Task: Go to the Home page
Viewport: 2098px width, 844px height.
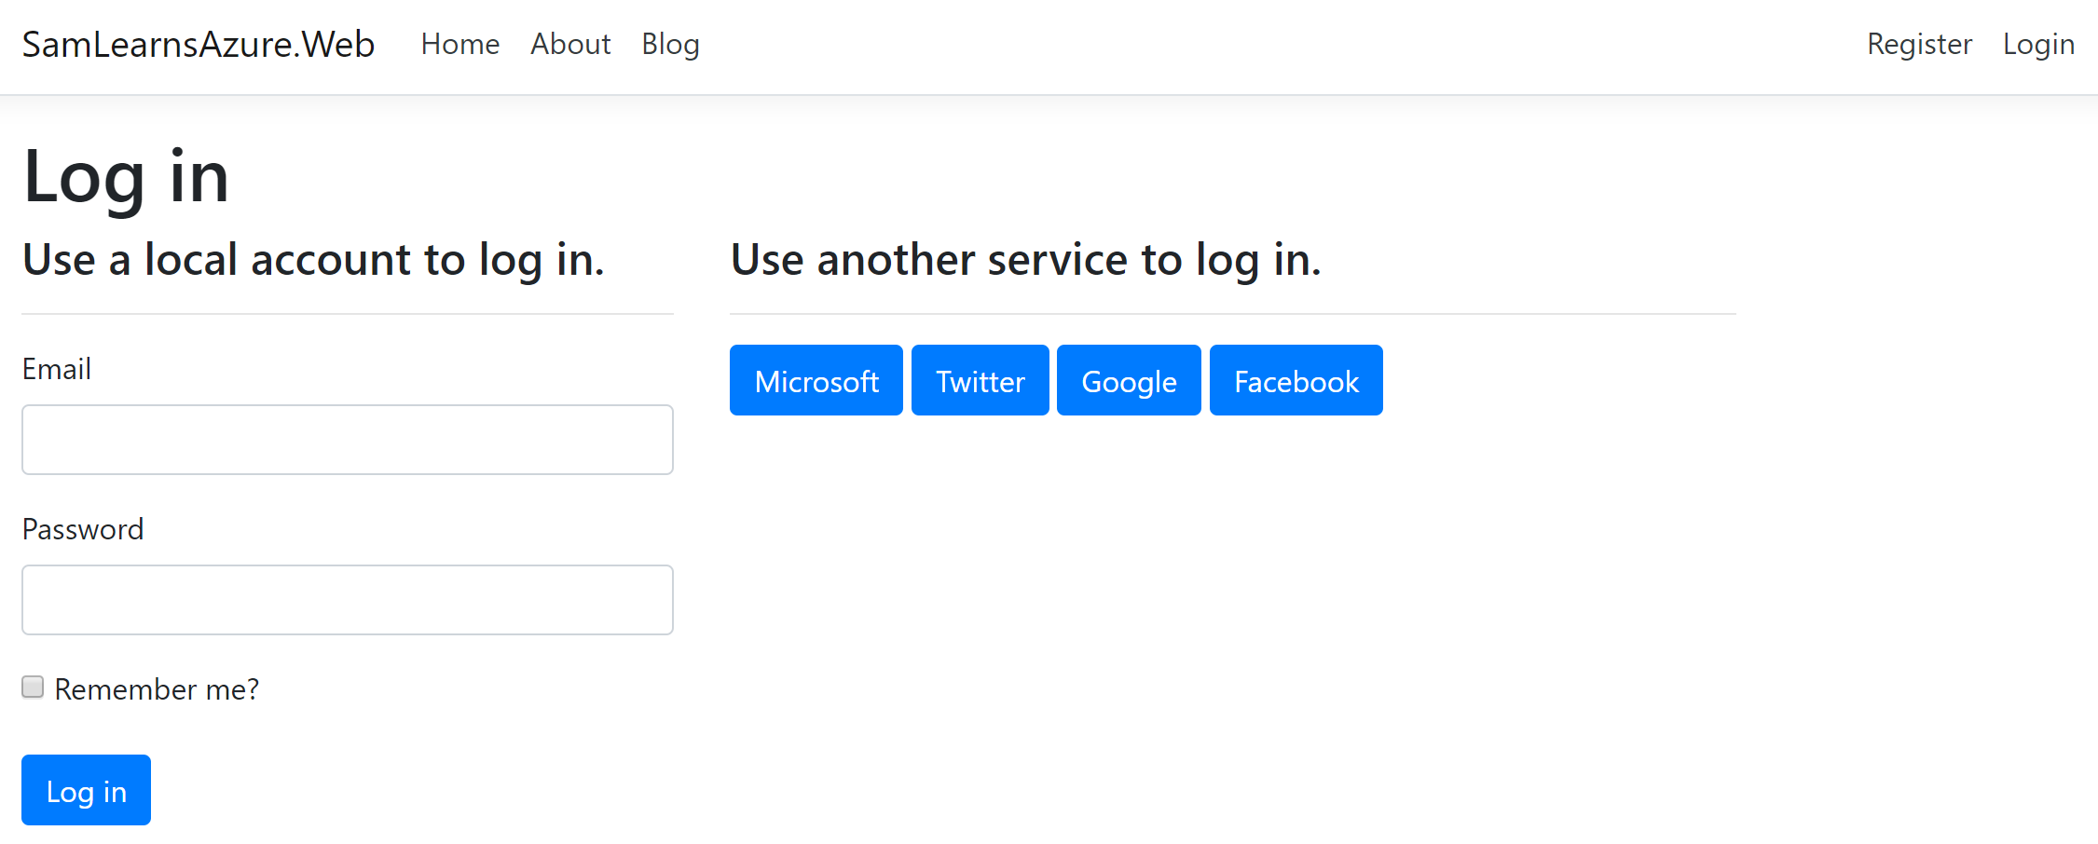Action: (459, 45)
